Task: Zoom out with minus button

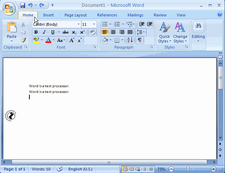Action: (x=171, y=169)
